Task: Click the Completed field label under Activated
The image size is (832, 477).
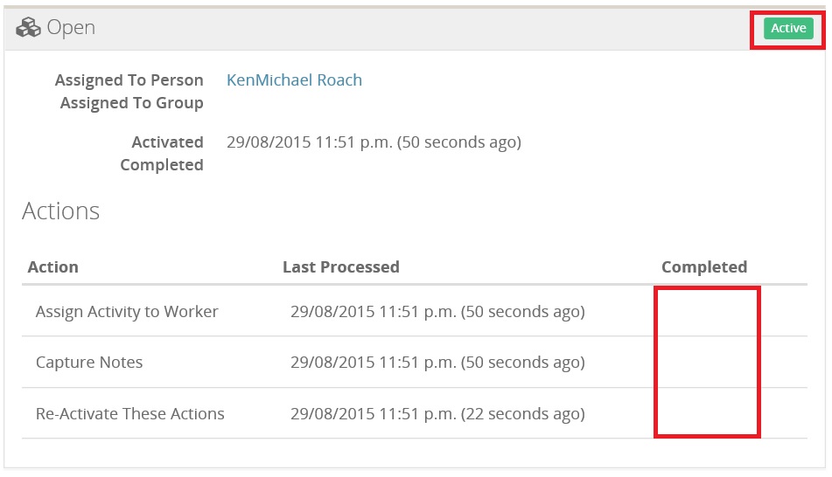Action: point(162,165)
